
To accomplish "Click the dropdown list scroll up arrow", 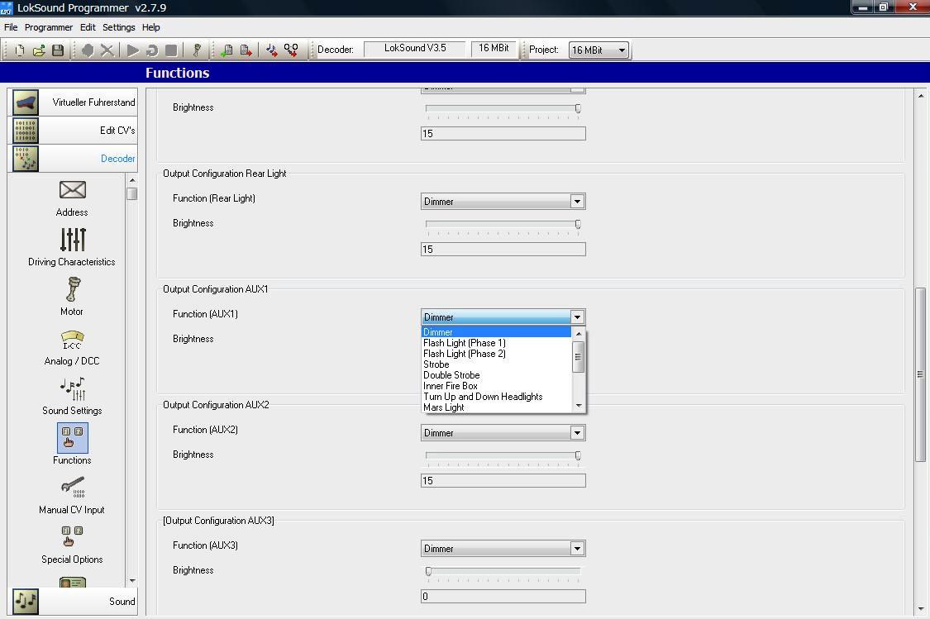I will (x=579, y=333).
